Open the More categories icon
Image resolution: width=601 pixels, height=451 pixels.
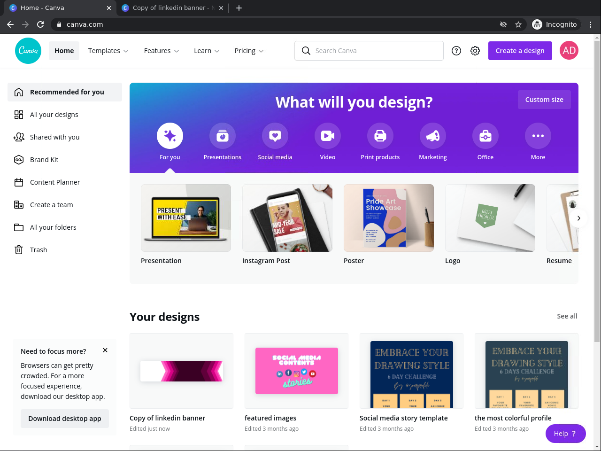click(x=538, y=136)
